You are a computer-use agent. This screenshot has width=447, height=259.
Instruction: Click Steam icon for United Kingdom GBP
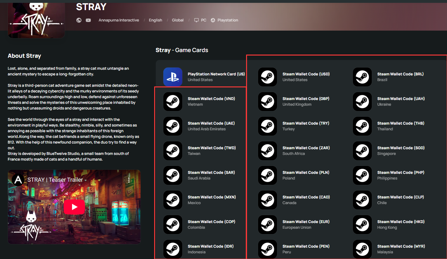click(x=268, y=102)
